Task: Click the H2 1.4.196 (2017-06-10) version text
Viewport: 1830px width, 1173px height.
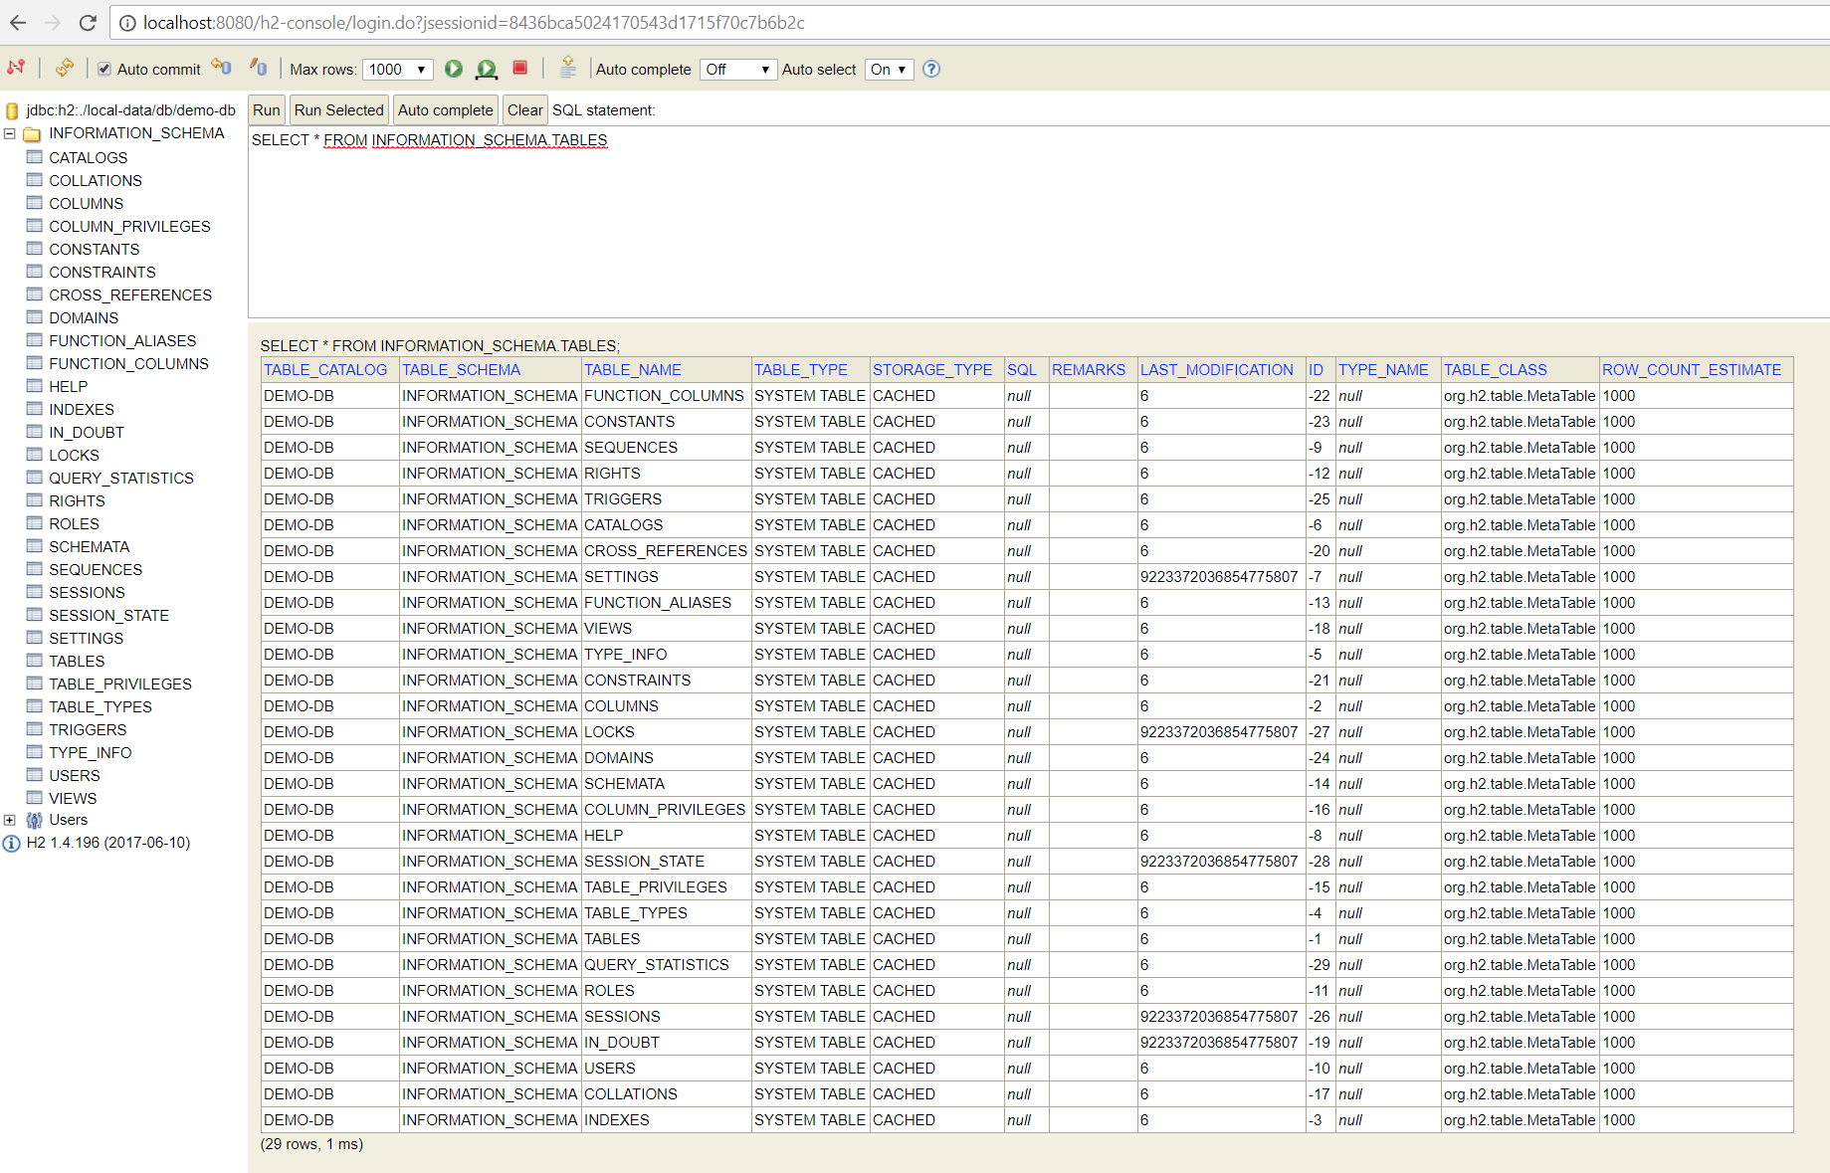Action: [x=108, y=843]
